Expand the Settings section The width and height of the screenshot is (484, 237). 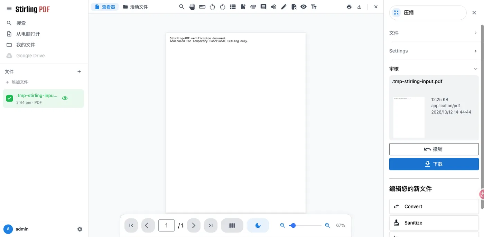point(434,51)
